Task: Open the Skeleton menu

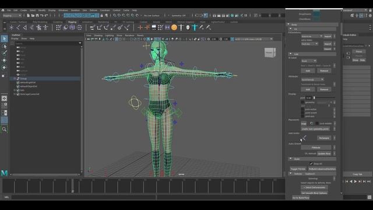Action: 75,10
